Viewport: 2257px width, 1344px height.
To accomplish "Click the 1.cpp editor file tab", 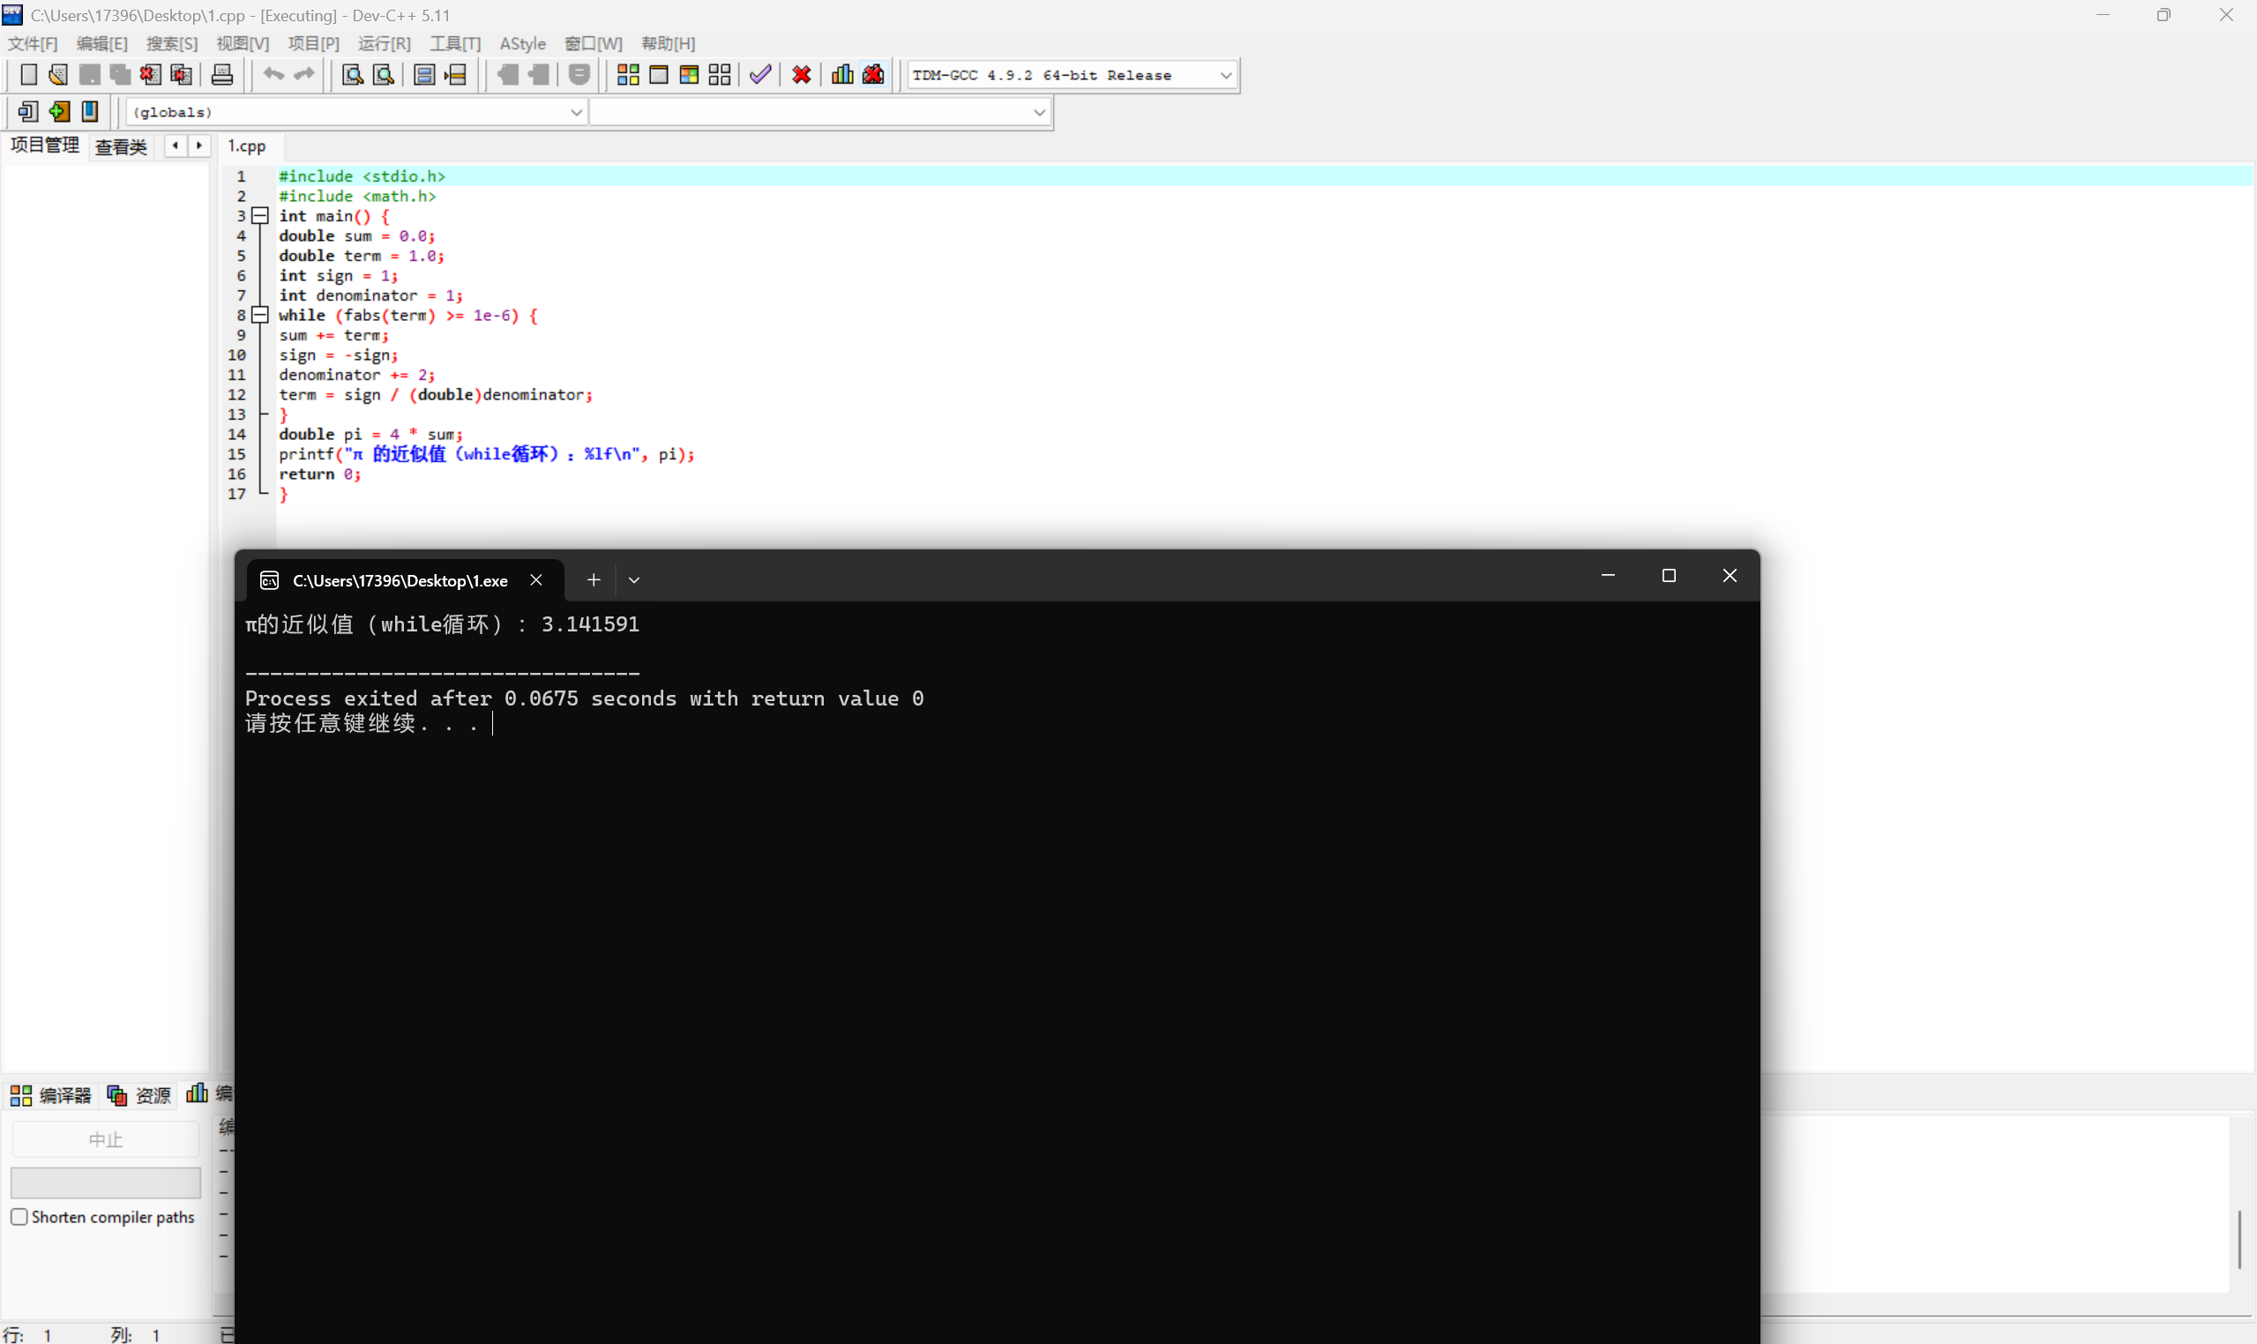I will pyautogui.click(x=246, y=146).
